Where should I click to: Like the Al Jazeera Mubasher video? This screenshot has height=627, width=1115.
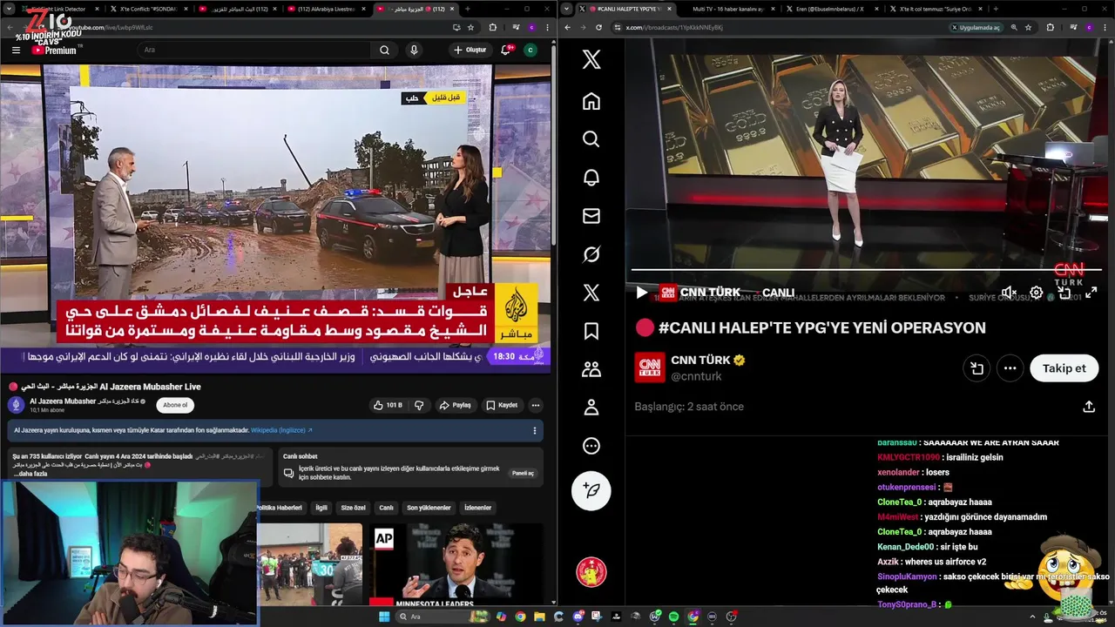(x=388, y=405)
